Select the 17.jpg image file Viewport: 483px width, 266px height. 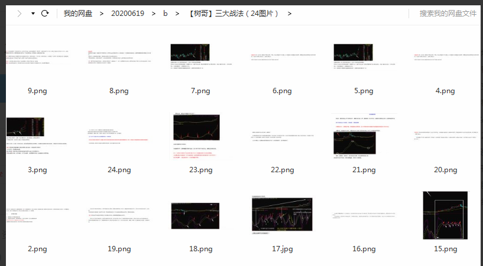[x=283, y=216]
